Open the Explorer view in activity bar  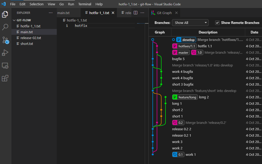tap(5, 14)
